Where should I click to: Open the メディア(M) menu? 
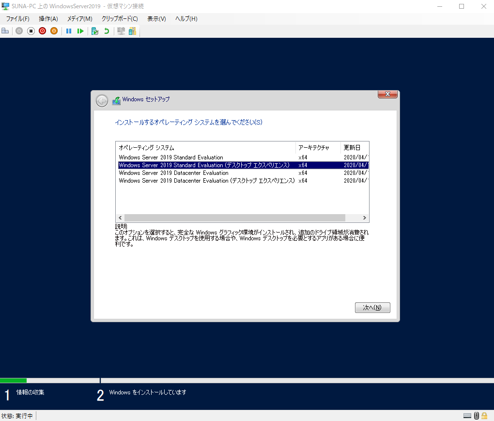coord(80,19)
